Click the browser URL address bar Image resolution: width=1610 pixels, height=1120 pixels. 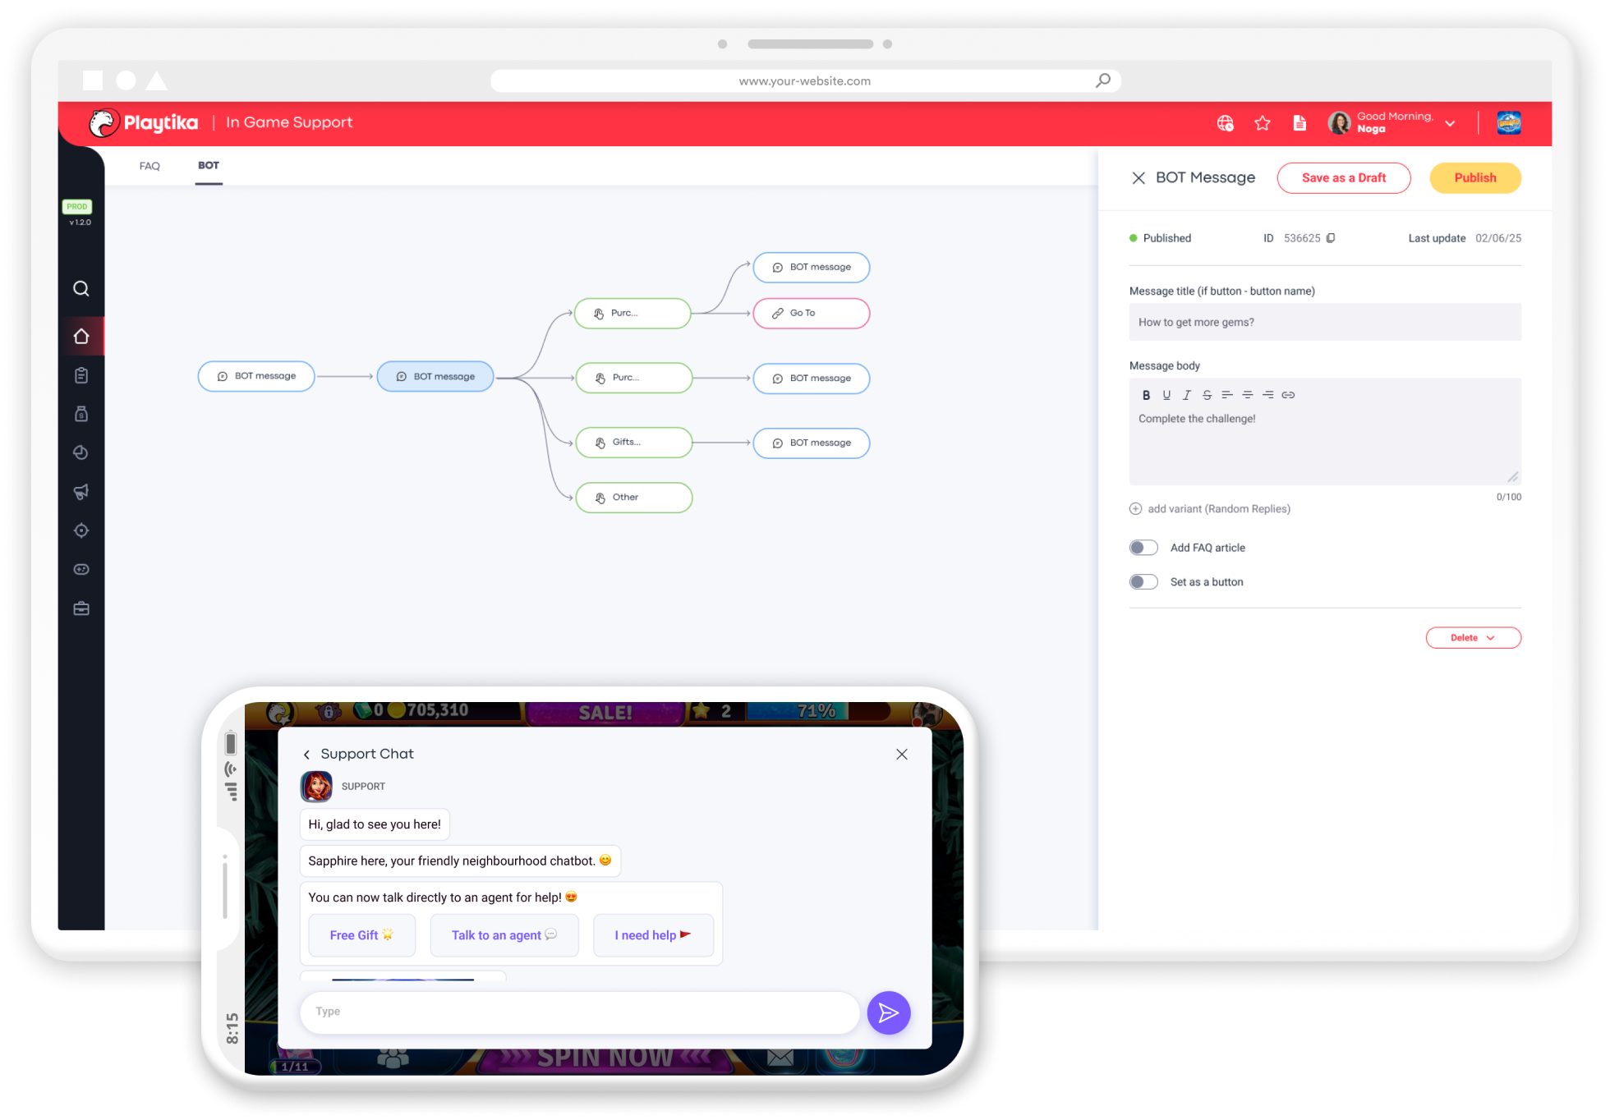(805, 80)
